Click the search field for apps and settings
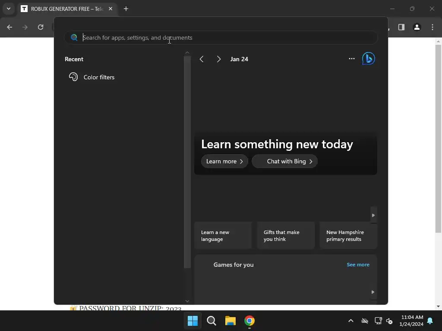 tap(221, 37)
